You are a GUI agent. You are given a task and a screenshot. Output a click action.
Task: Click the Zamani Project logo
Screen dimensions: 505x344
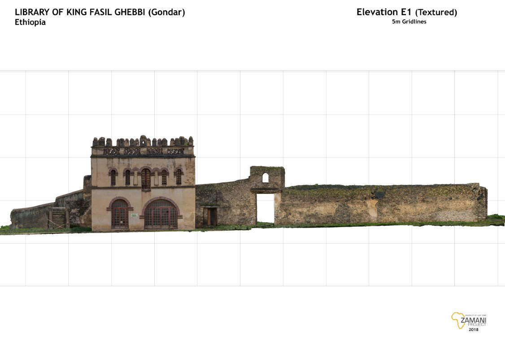469,321
